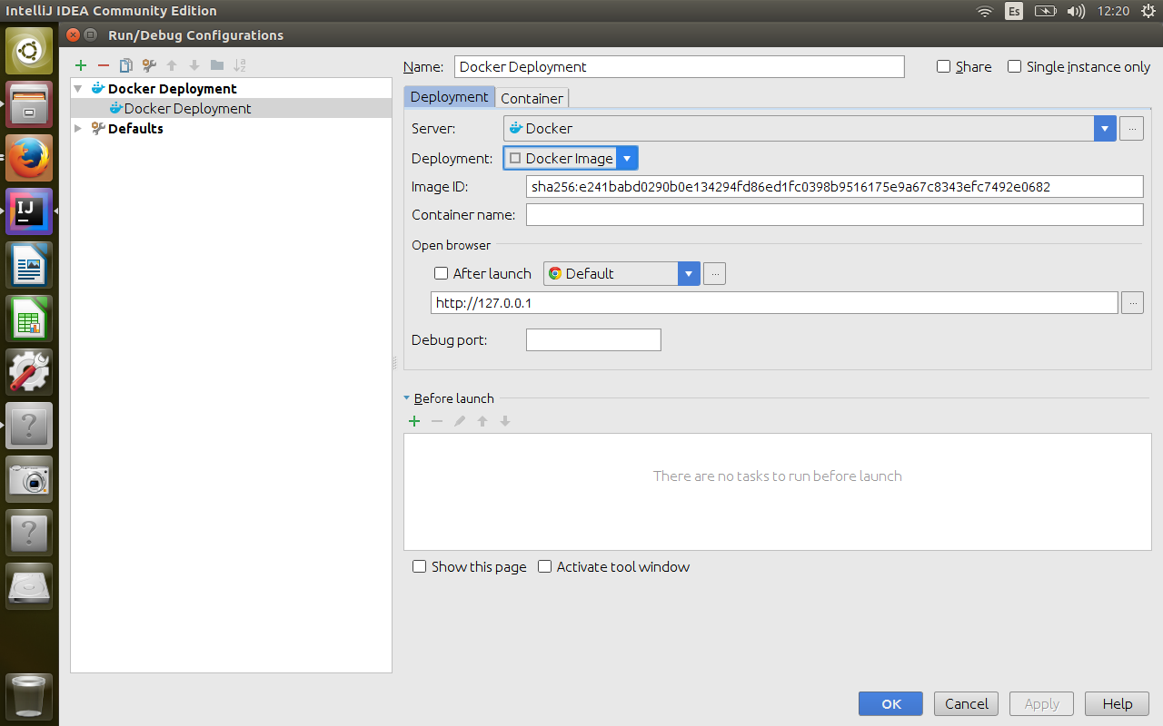Open screenshot camera app in dock
The height and width of the screenshot is (726, 1163).
[x=29, y=479]
